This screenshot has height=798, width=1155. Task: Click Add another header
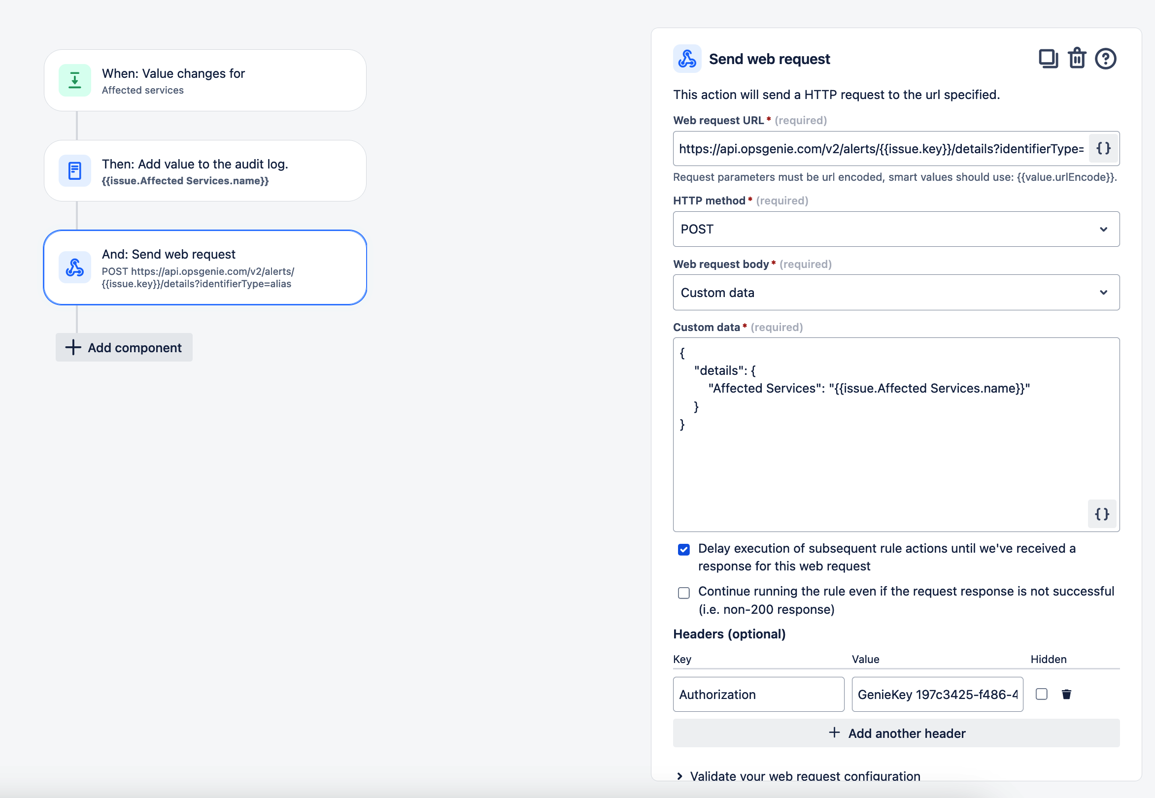(x=895, y=733)
